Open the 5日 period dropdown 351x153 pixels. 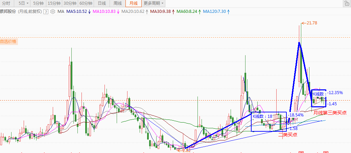tap(24, 3)
